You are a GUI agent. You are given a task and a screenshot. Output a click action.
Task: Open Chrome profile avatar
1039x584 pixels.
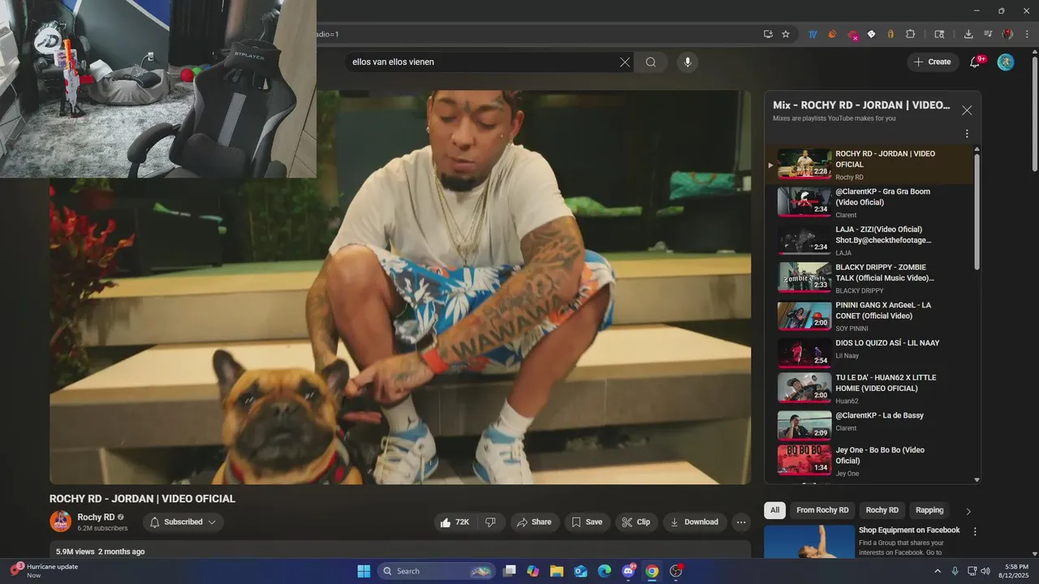[1007, 34]
